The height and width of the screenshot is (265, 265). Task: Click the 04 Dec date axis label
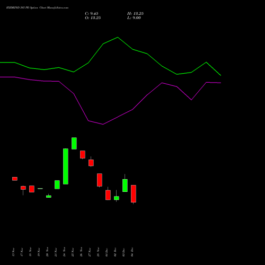click(132, 252)
